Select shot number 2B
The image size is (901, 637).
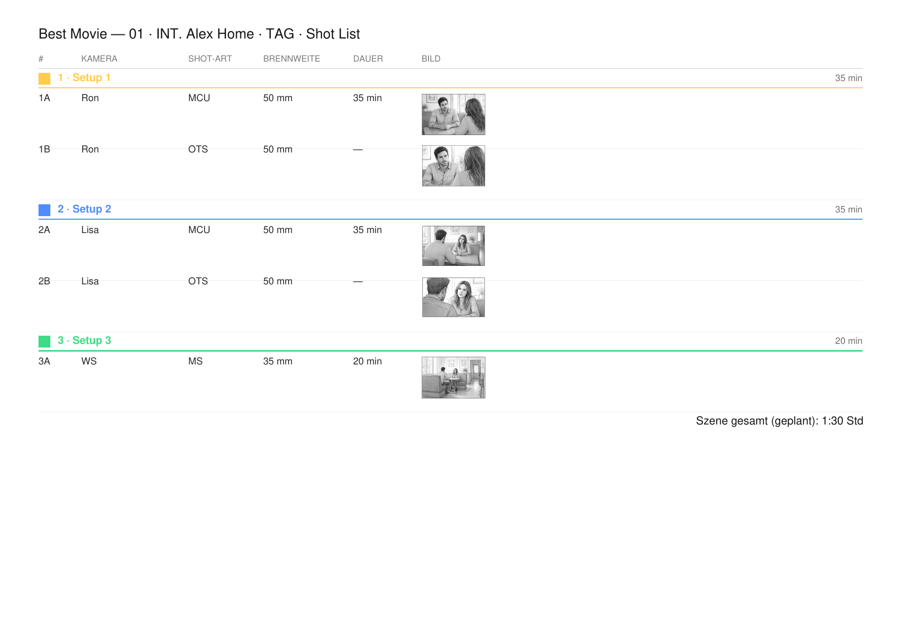44,281
